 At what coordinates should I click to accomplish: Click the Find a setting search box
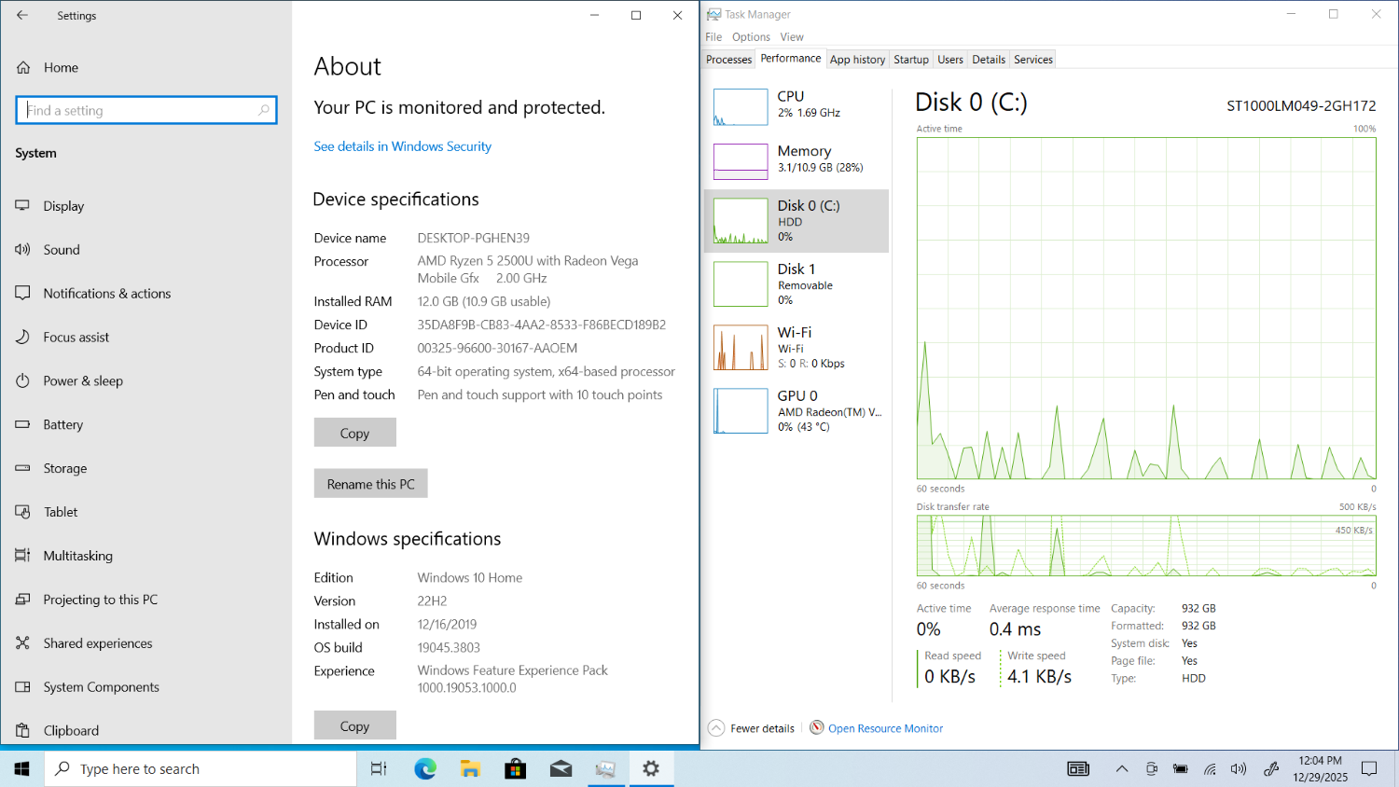146,110
